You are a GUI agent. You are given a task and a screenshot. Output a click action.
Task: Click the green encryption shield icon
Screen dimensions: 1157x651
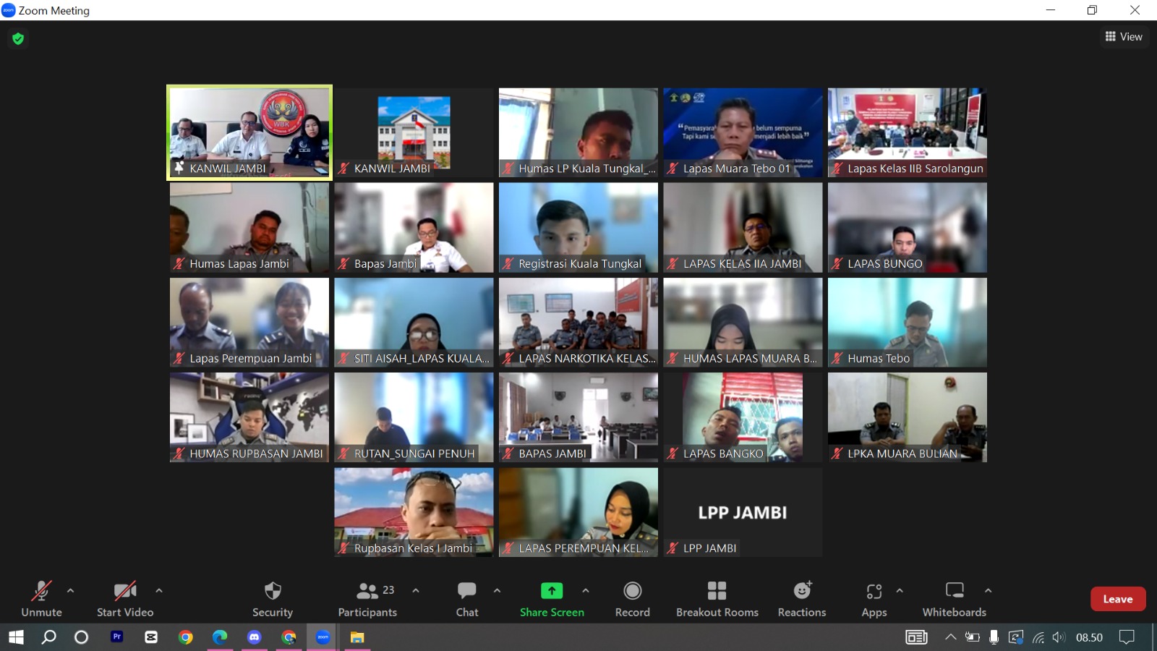pos(18,38)
